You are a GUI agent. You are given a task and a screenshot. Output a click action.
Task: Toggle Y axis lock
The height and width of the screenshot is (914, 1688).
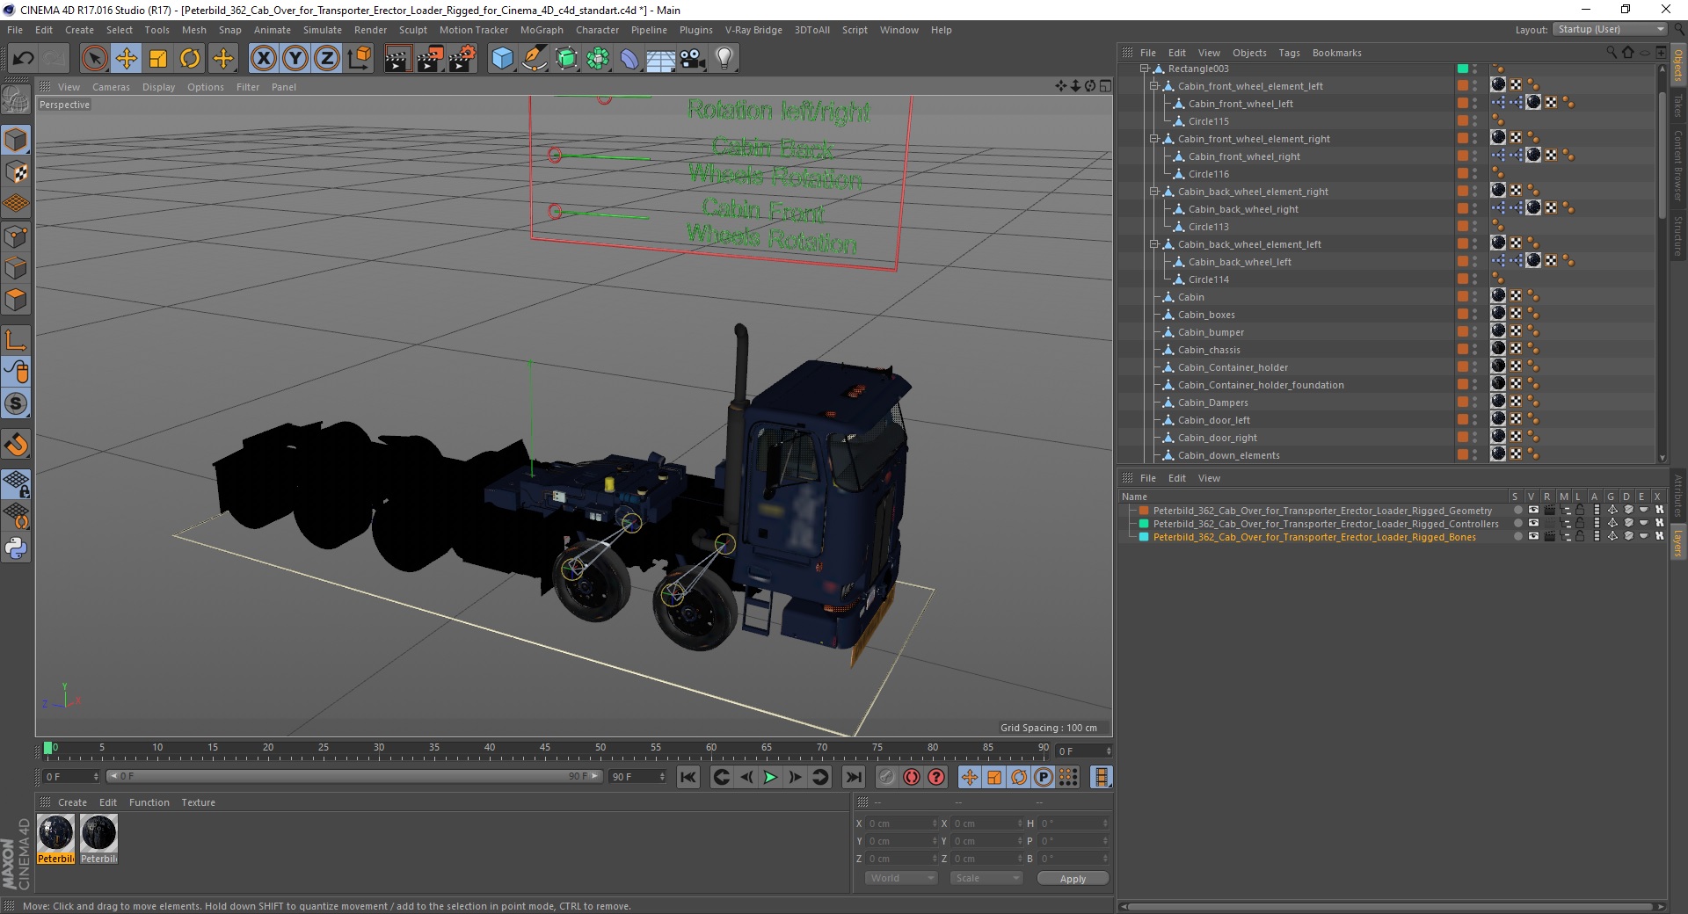click(295, 59)
